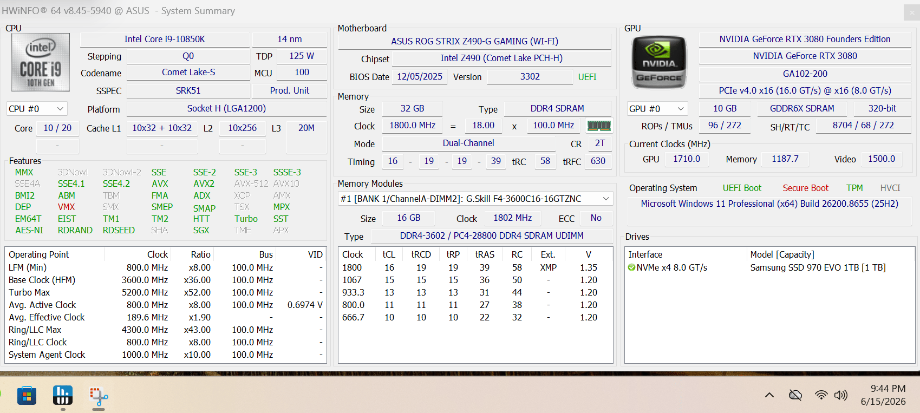Click the NVIDIA GeForce RTX 3080 Founders Edition field
This screenshot has width=920, height=413.
click(805, 39)
